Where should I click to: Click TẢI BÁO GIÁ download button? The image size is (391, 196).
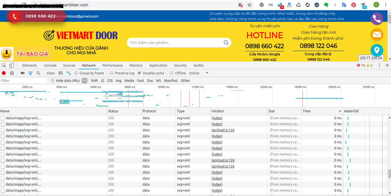pos(26,54)
